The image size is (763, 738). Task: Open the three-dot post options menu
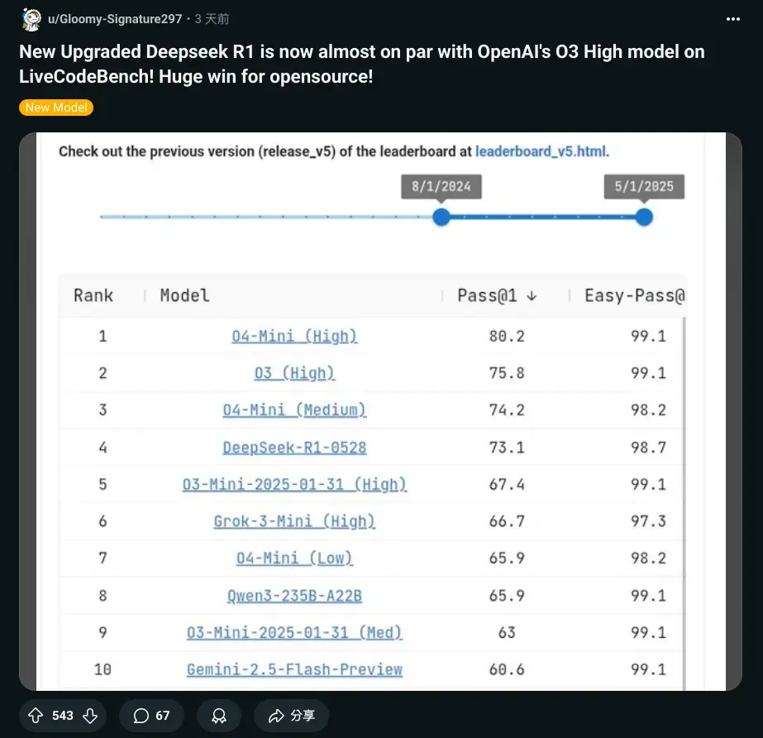click(x=733, y=19)
